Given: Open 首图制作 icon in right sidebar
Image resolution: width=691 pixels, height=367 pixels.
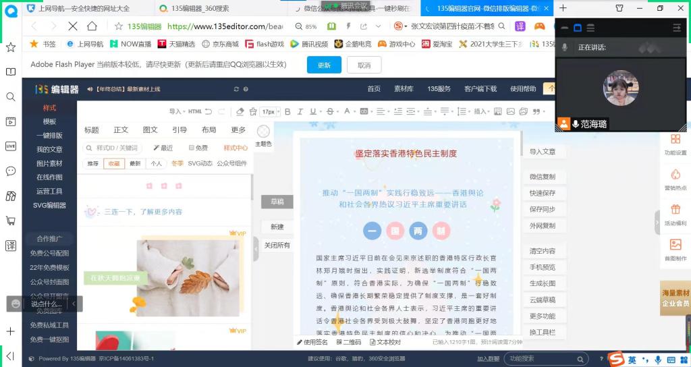Looking at the screenshot, I should click(x=675, y=249).
